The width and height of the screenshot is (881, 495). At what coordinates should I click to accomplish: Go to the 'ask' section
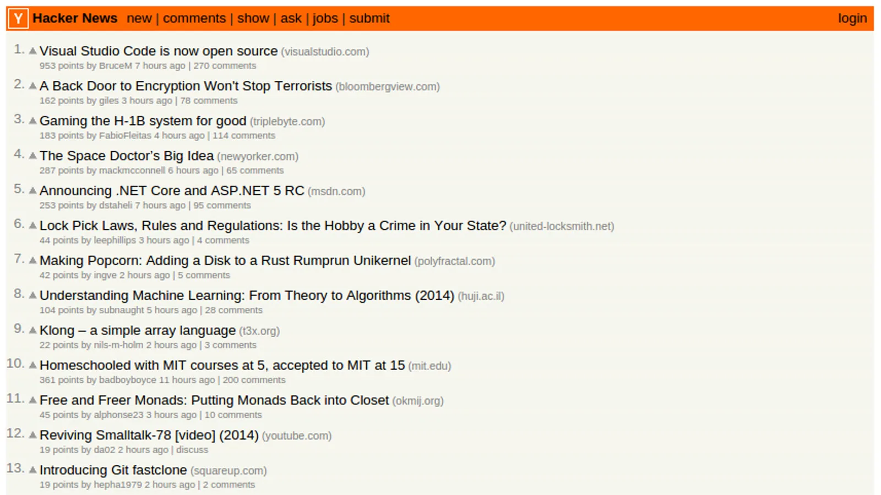(291, 19)
